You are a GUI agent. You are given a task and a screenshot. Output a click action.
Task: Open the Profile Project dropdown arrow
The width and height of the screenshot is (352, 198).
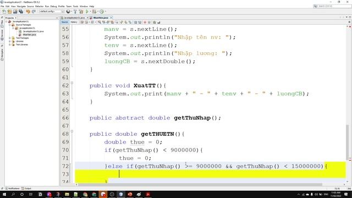pos(105,12)
